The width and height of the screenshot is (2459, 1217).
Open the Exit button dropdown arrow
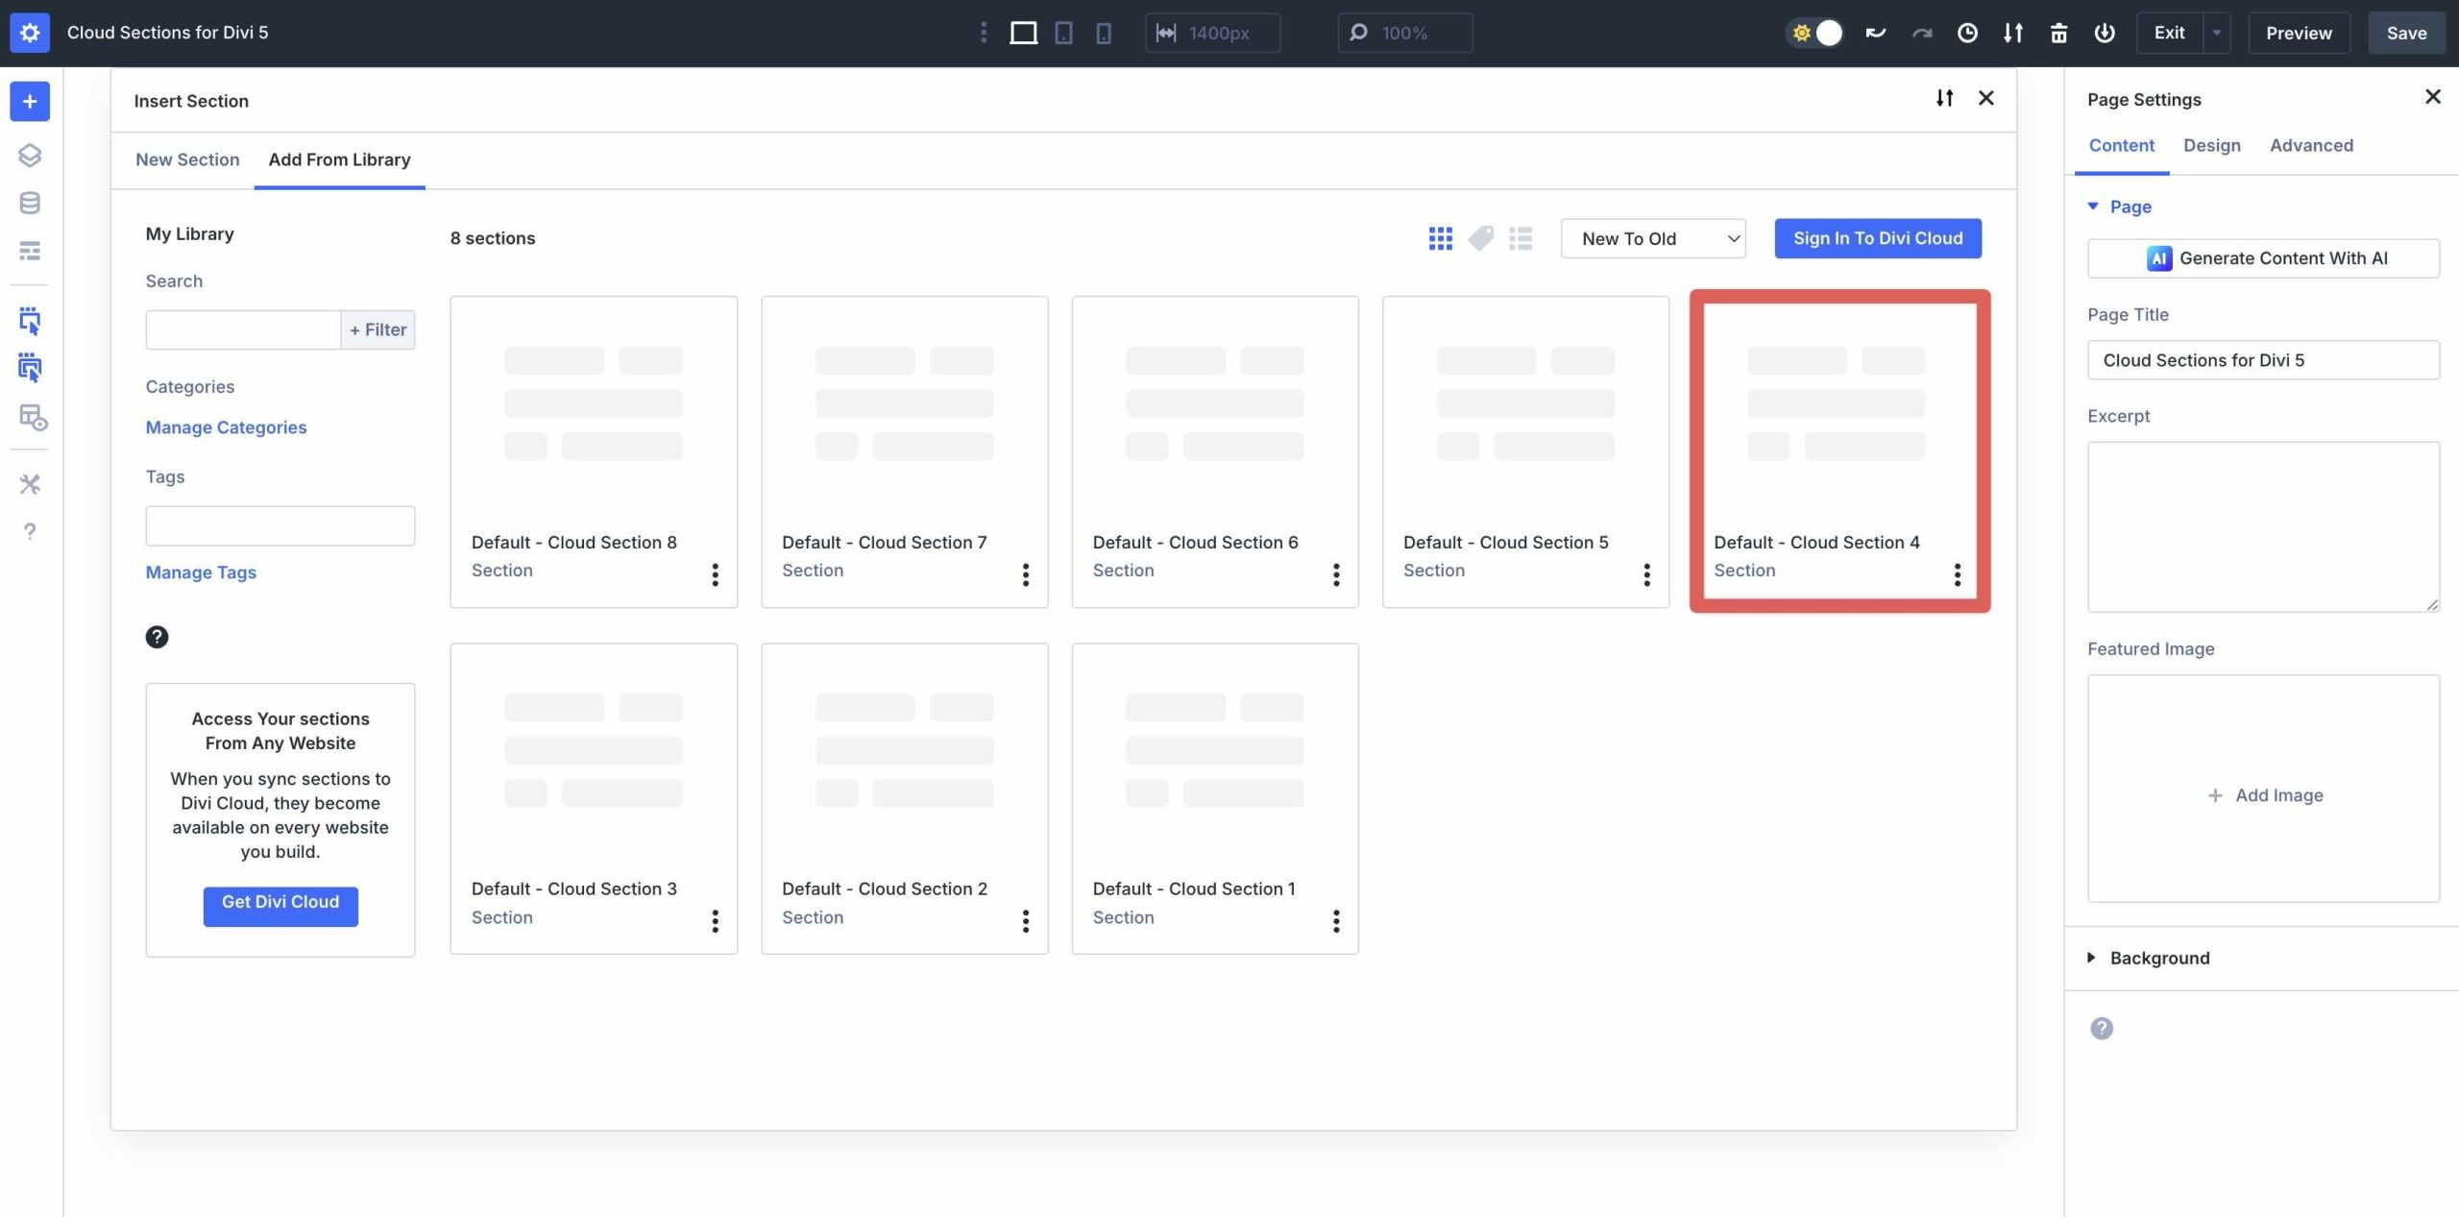[2216, 32]
